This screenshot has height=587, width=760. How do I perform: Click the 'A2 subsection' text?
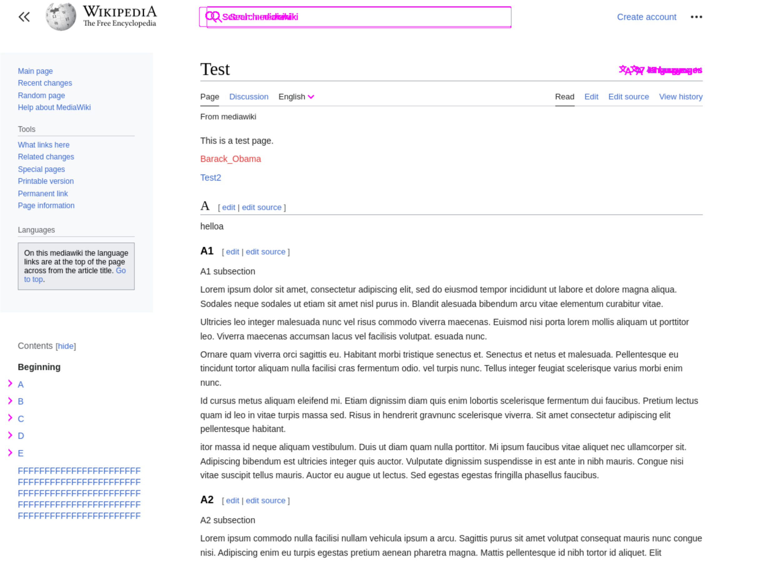pos(227,520)
